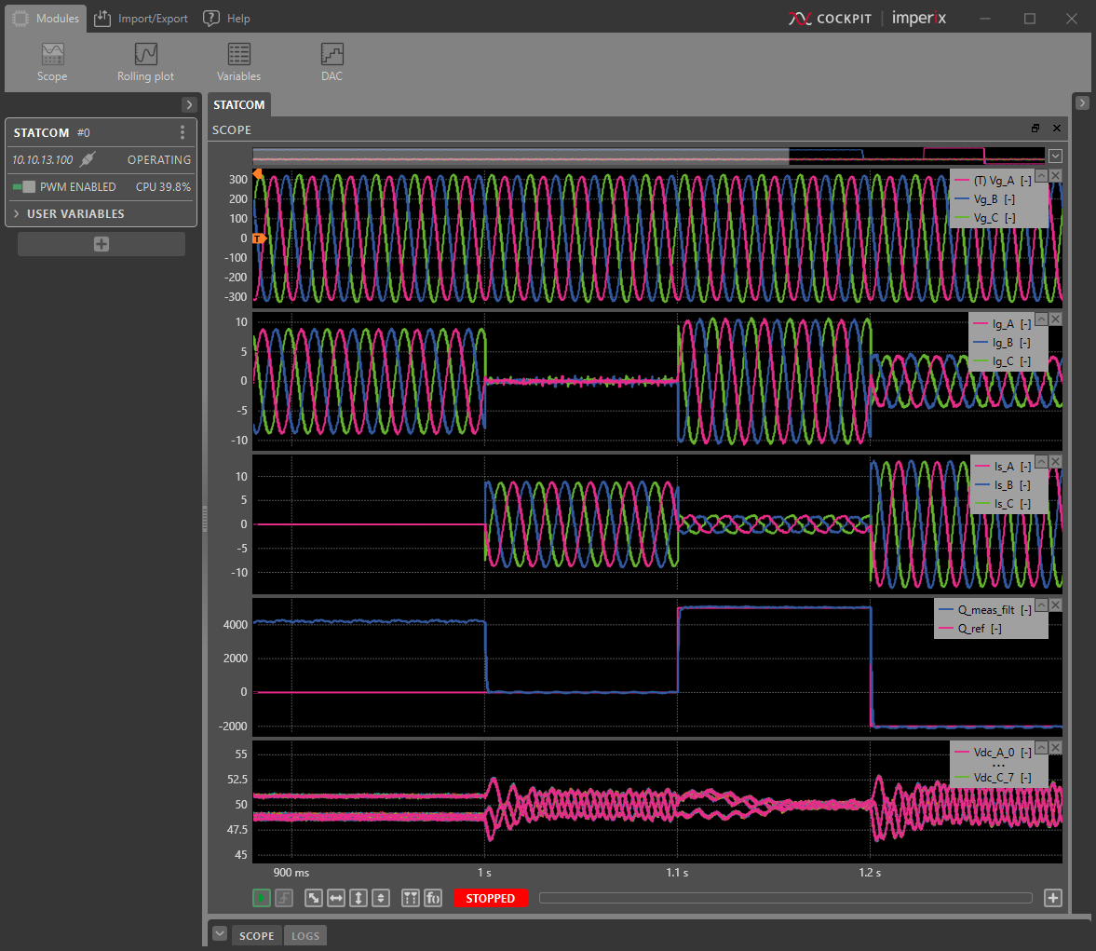
Task: Click the red STOPPED status button
Action: (491, 898)
